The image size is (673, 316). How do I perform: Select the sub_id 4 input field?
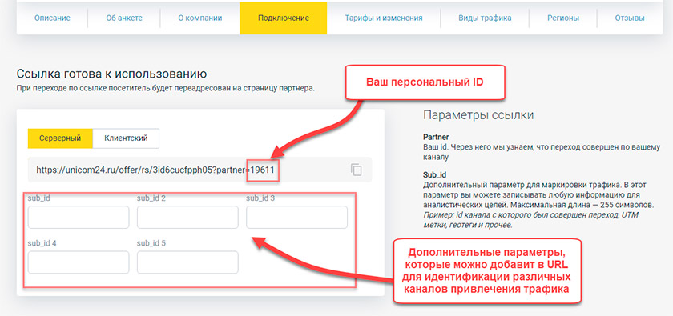[x=79, y=262]
